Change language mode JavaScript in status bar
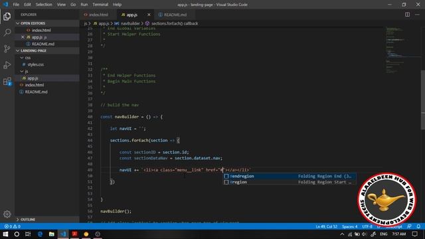 click(x=394, y=226)
